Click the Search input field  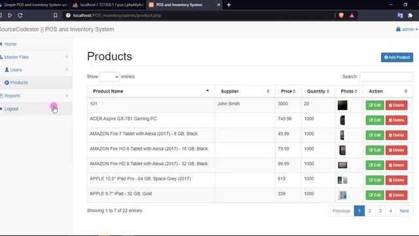[386, 77]
